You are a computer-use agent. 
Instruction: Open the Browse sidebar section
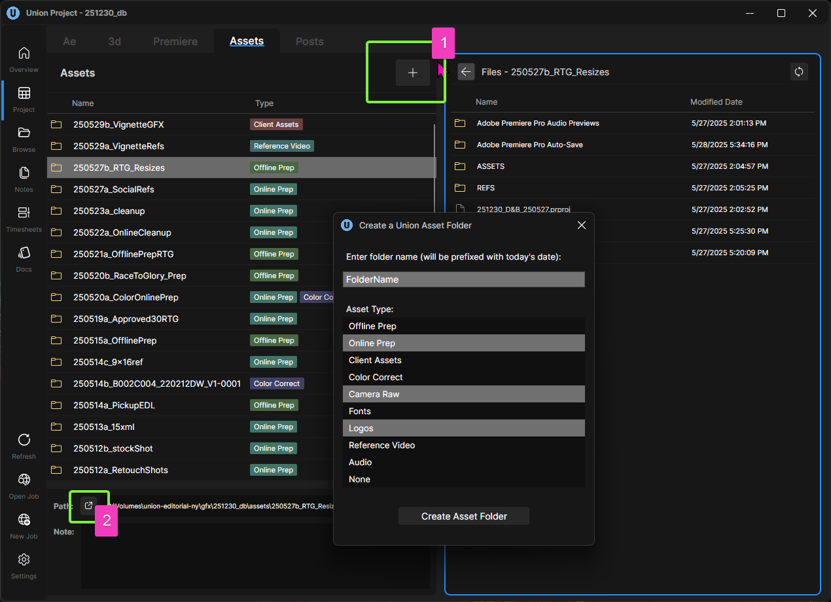pyautogui.click(x=24, y=139)
